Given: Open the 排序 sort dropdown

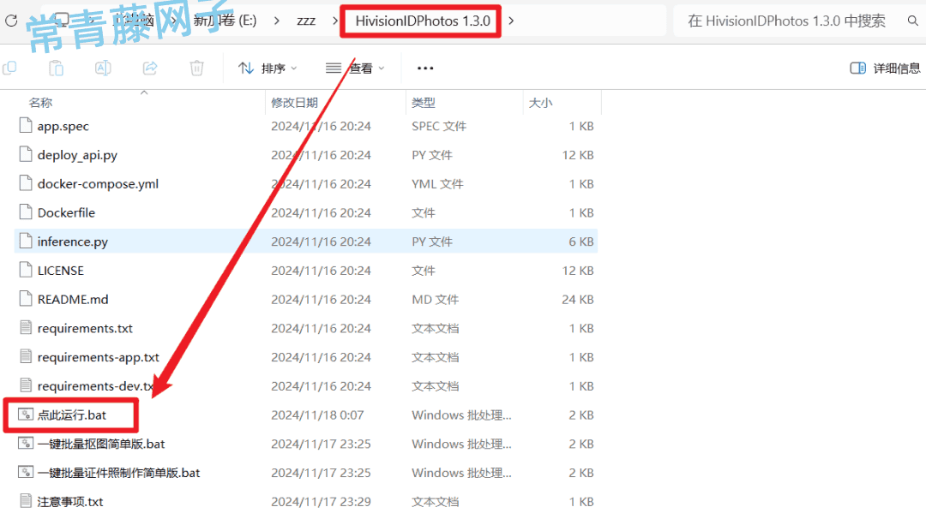Looking at the screenshot, I should [268, 69].
